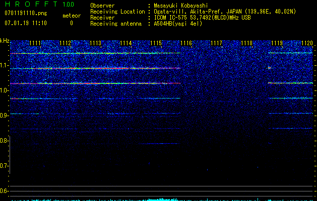This screenshot has width=317, height=201.
Task: Click the 1114 time marker
Action: point(126,43)
